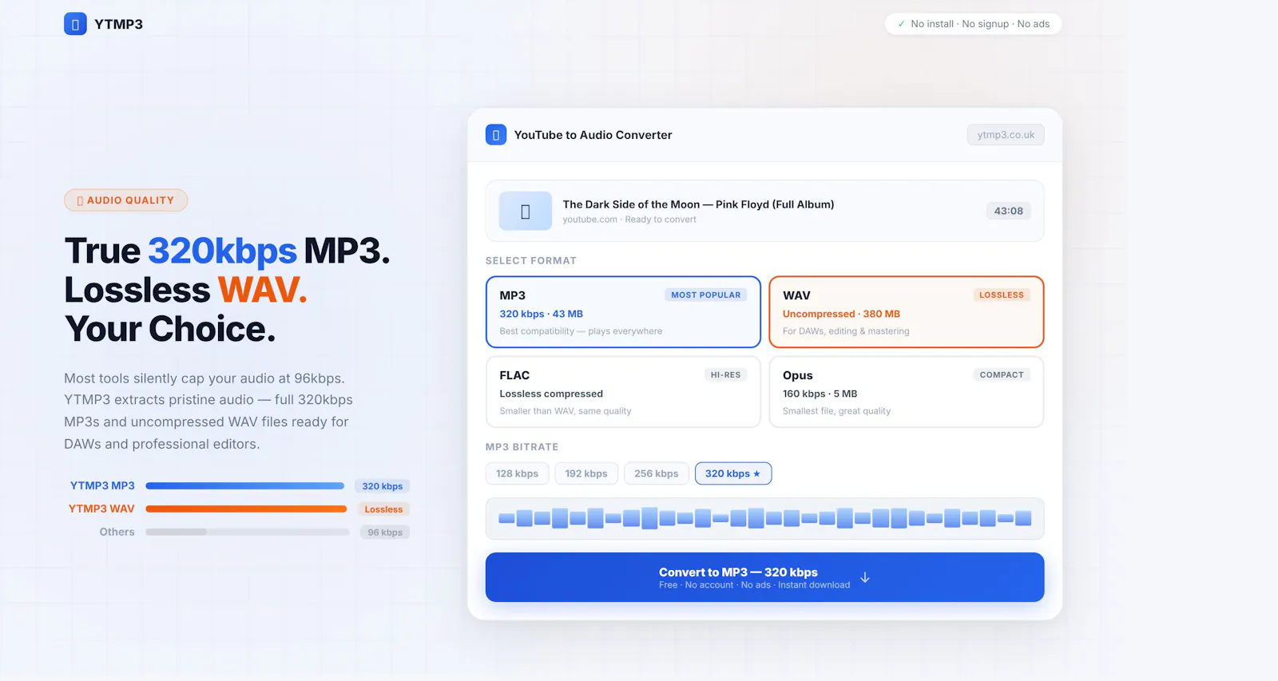
Task: Click the 320kbps highlighted headline word
Action: (x=222, y=251)
